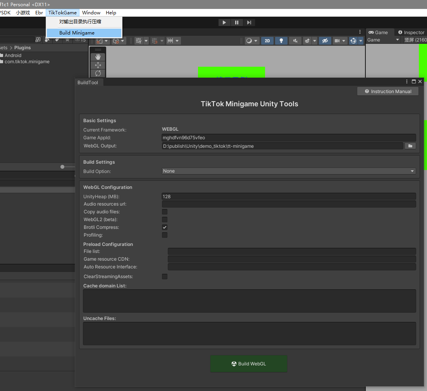427x391 pixels.
Task: Enable the Profiling checkbox
Action: 165,235
